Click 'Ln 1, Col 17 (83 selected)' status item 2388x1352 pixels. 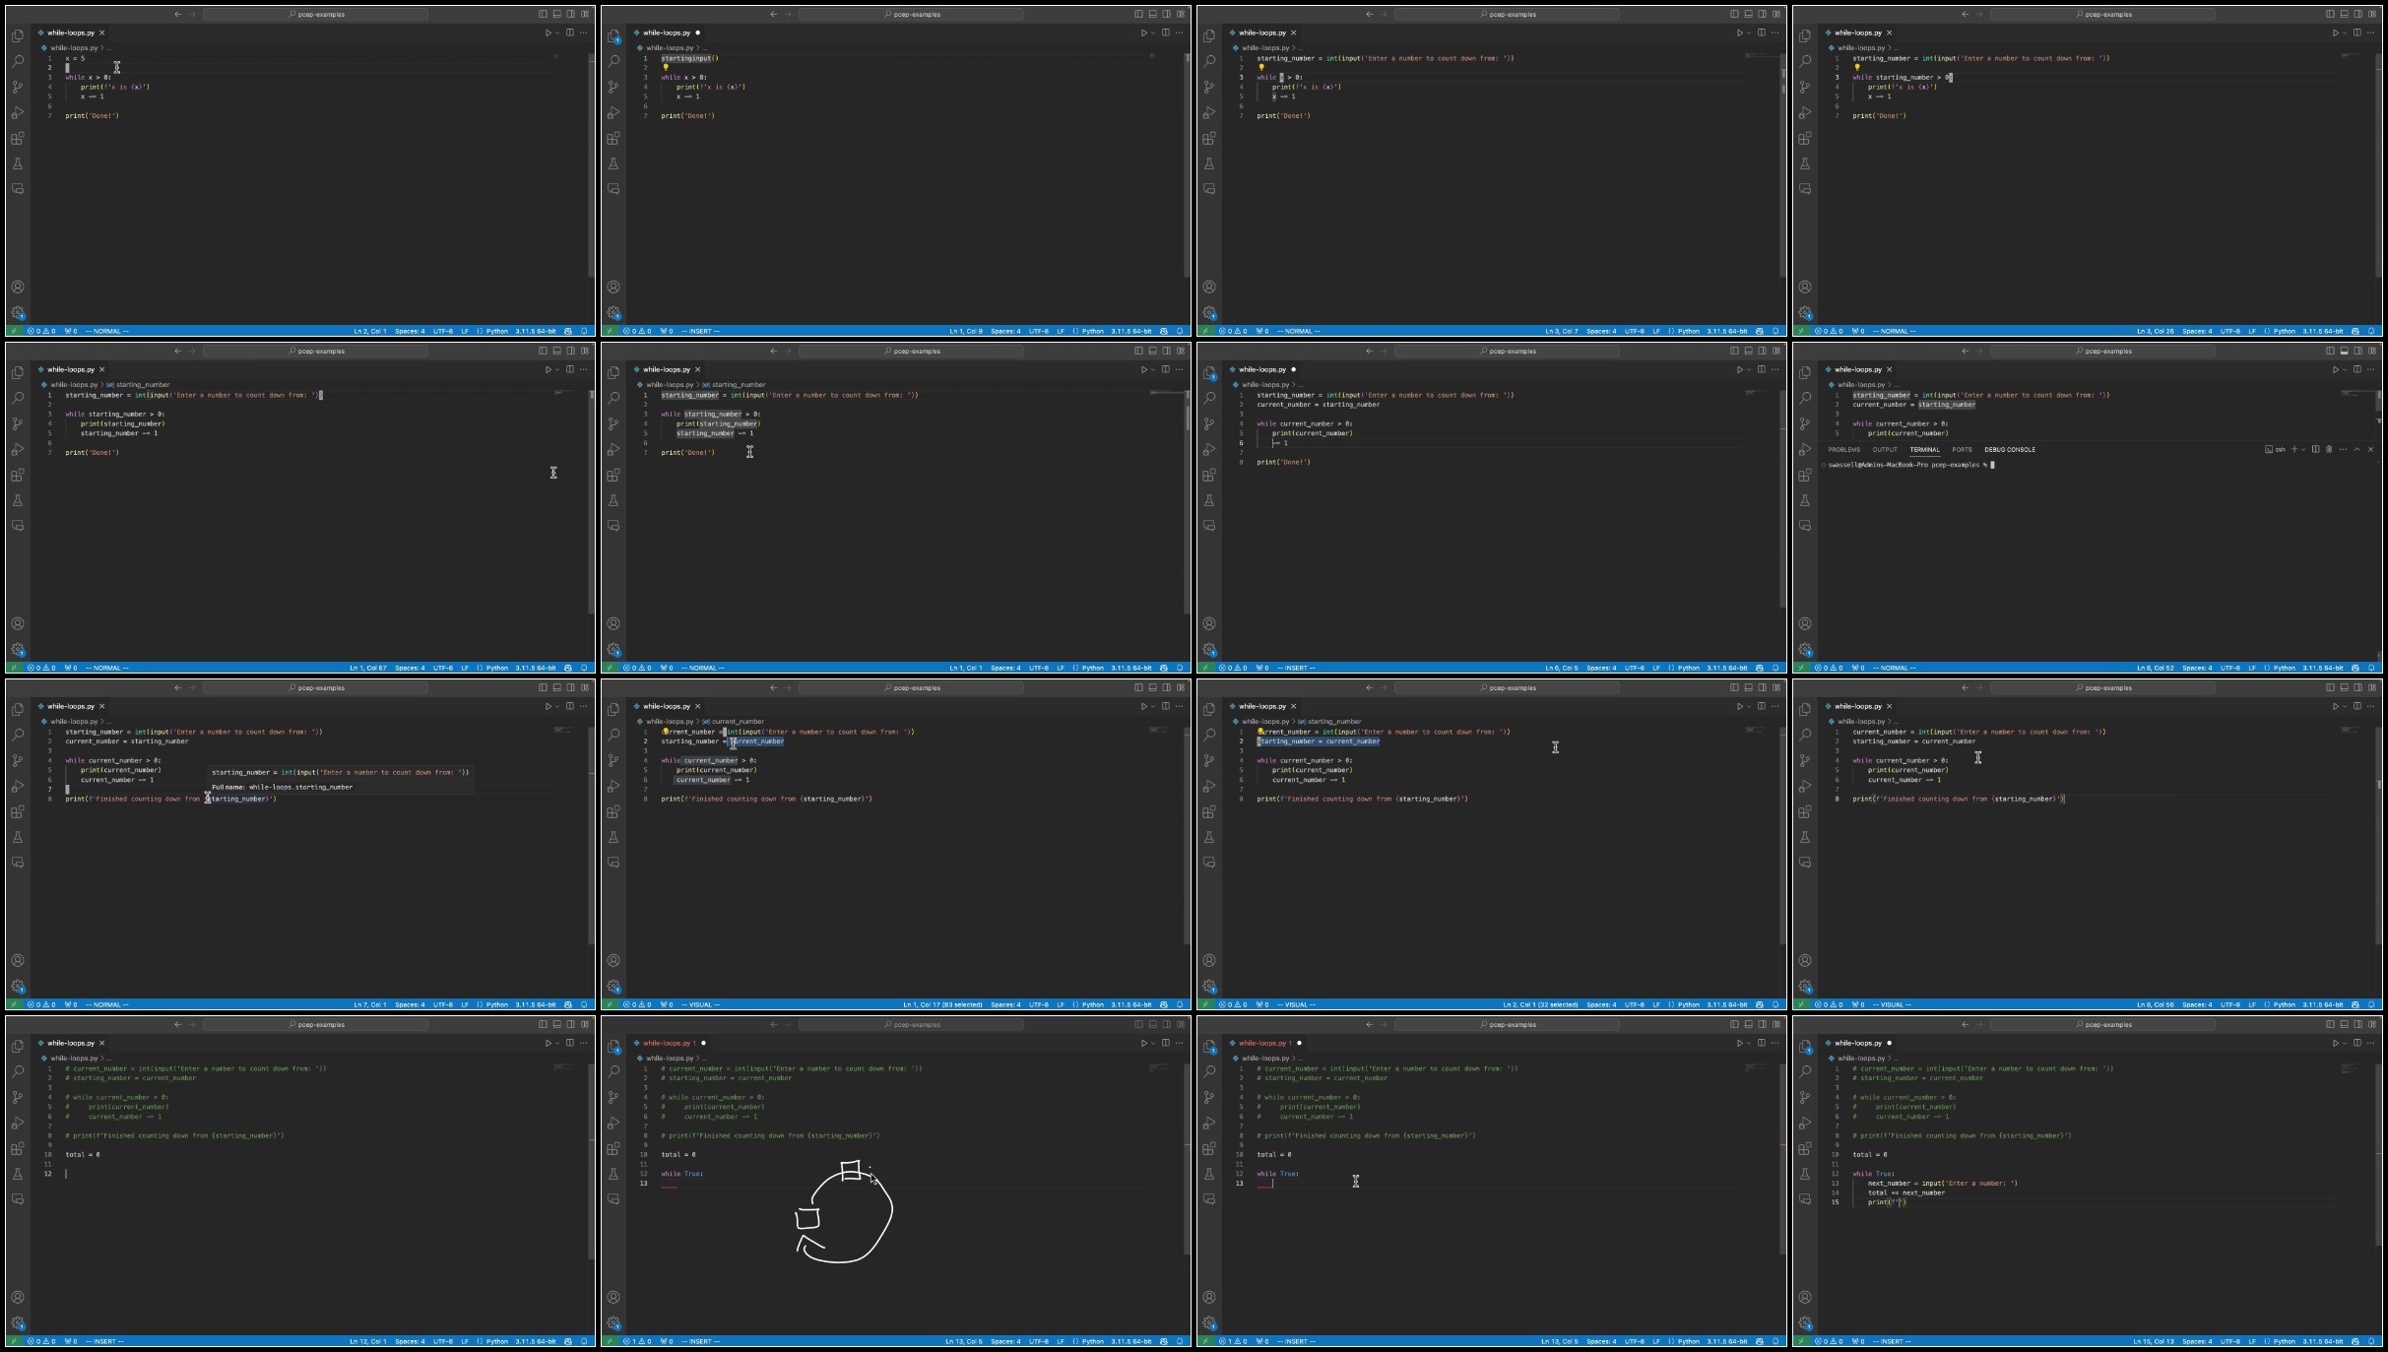pos(941,1004)
